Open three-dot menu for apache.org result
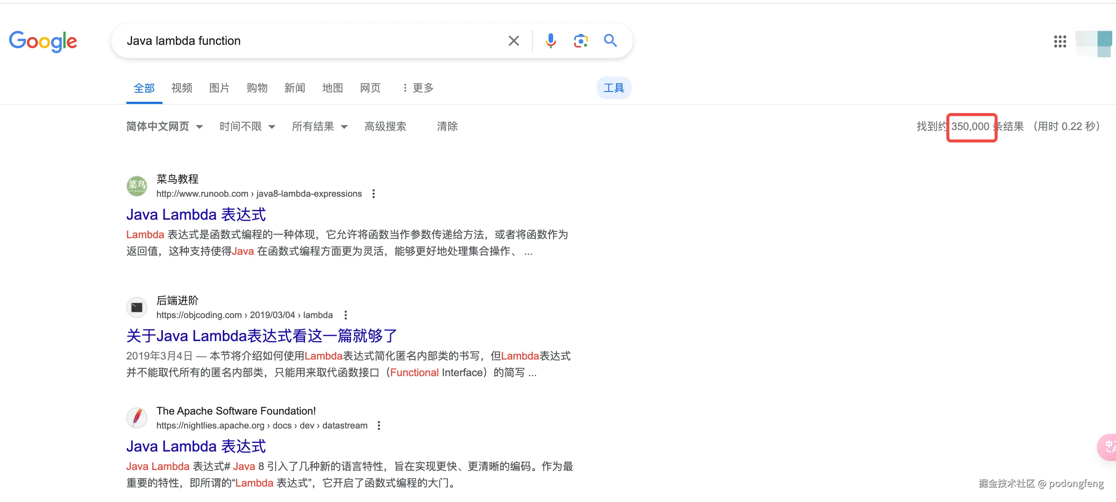This screenshot has width=1116, height=502. pyautogui.click(x=379, y=425)
